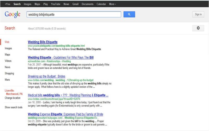Expand the More dropdown in top bar

click(113, 4)
